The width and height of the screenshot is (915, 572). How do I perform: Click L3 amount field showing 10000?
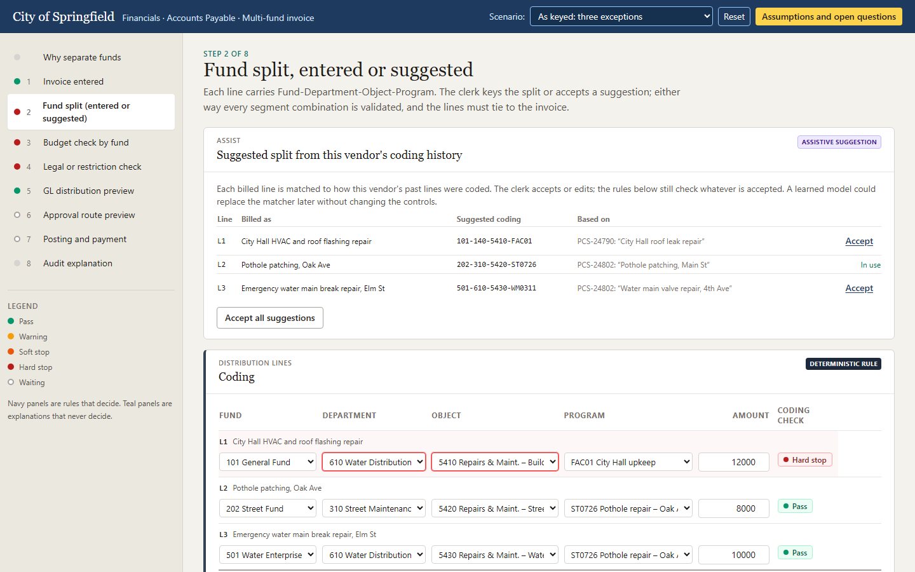734,555
